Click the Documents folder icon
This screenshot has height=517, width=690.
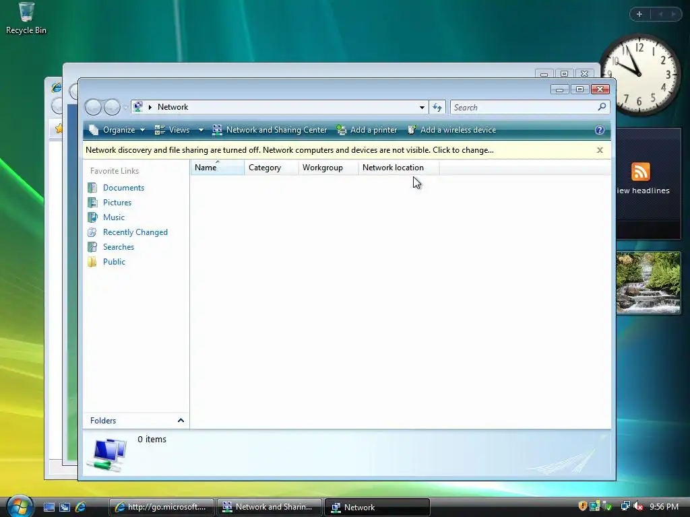[x=92, y=188]
